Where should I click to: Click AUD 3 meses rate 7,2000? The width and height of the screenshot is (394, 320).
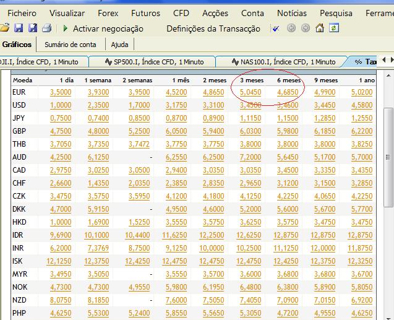[251, 157]
